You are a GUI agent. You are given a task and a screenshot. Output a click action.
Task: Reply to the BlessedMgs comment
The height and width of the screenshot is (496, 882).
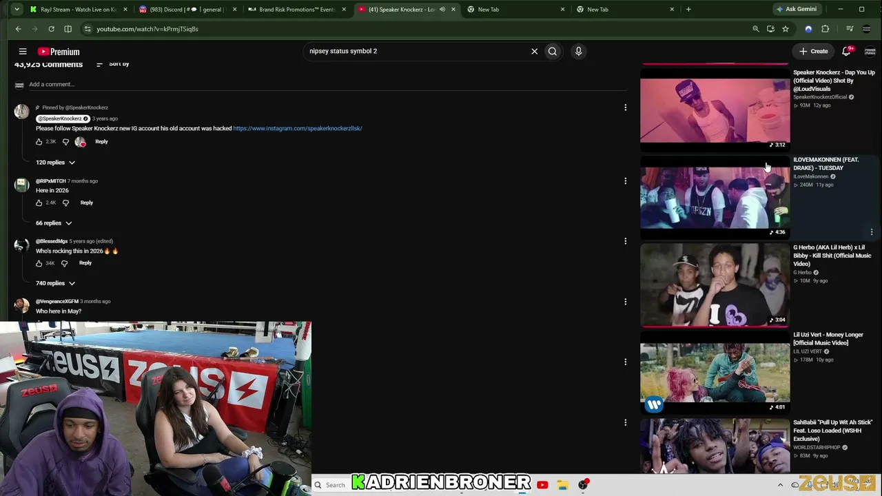[x=85, y=263]
